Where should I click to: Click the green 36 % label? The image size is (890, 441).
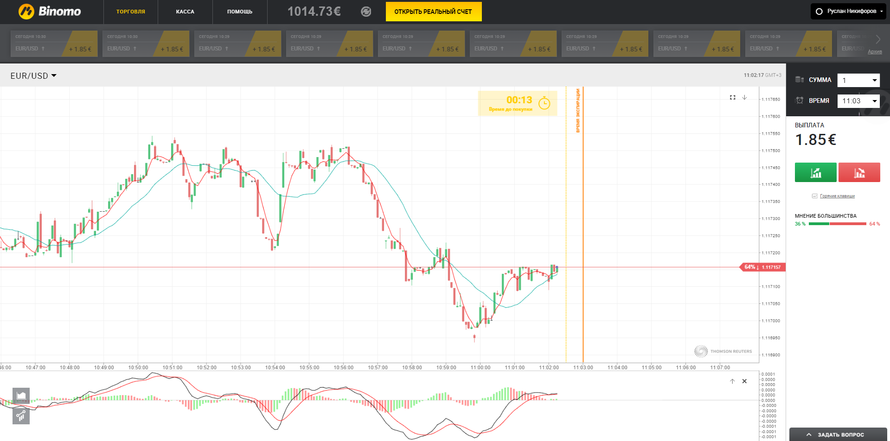(800, 224)
